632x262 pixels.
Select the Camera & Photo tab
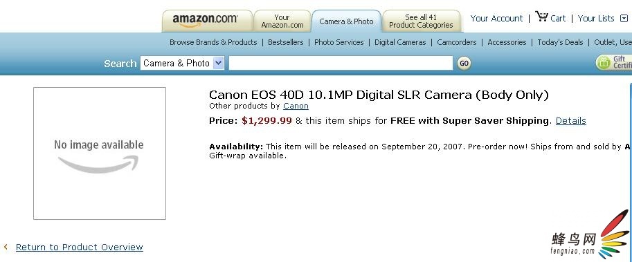pos(346,21)
